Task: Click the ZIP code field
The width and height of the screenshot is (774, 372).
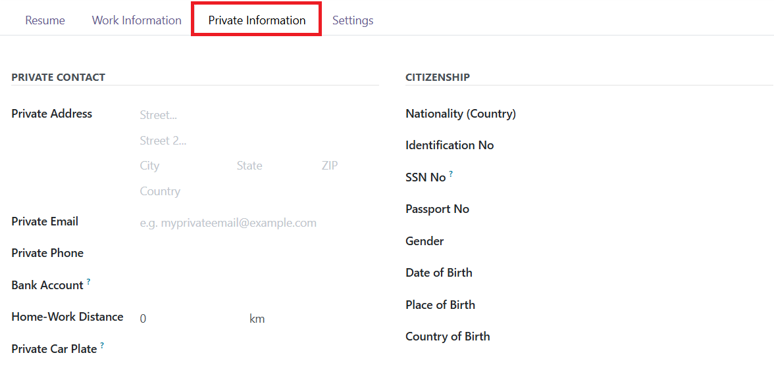Action: click(349, 166)
